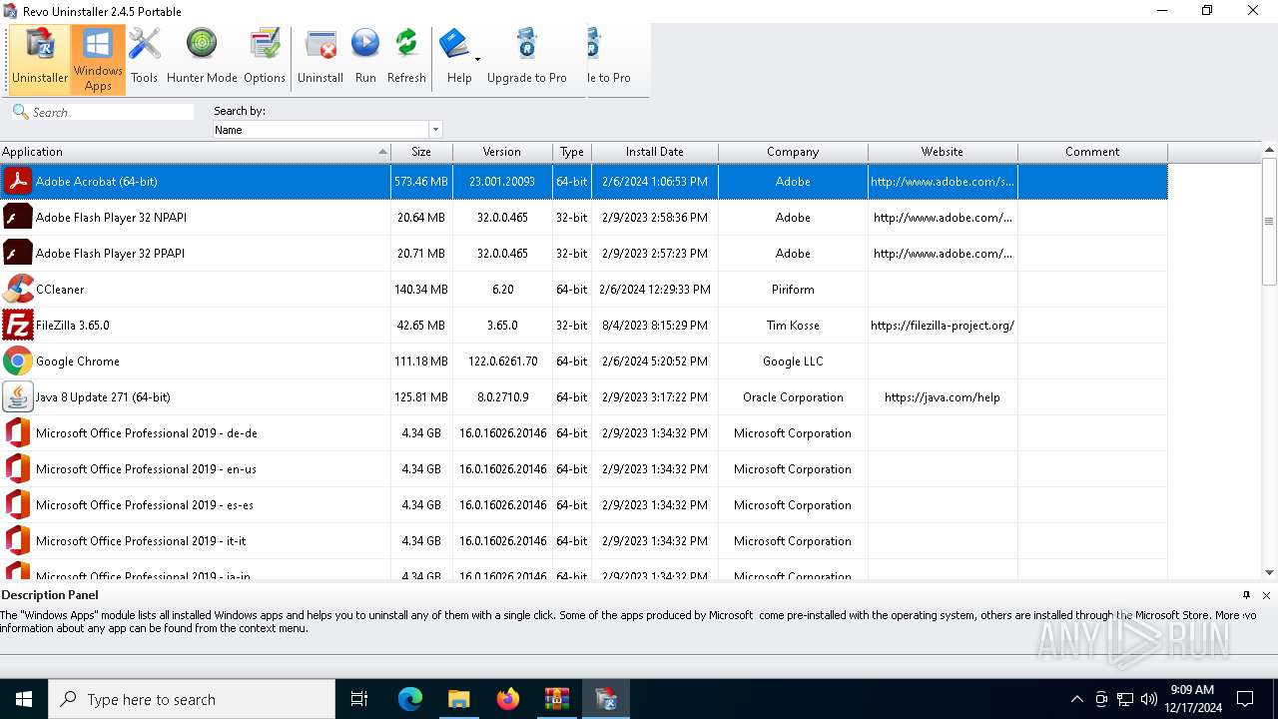Sort by Size column header

pos(421,152)
